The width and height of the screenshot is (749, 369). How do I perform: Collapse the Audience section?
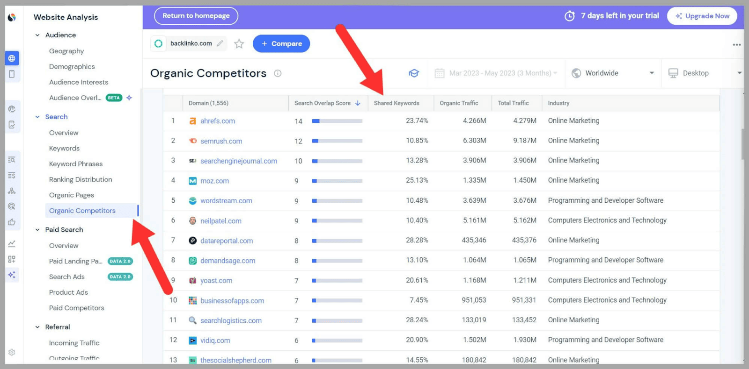tap(37, 35)
